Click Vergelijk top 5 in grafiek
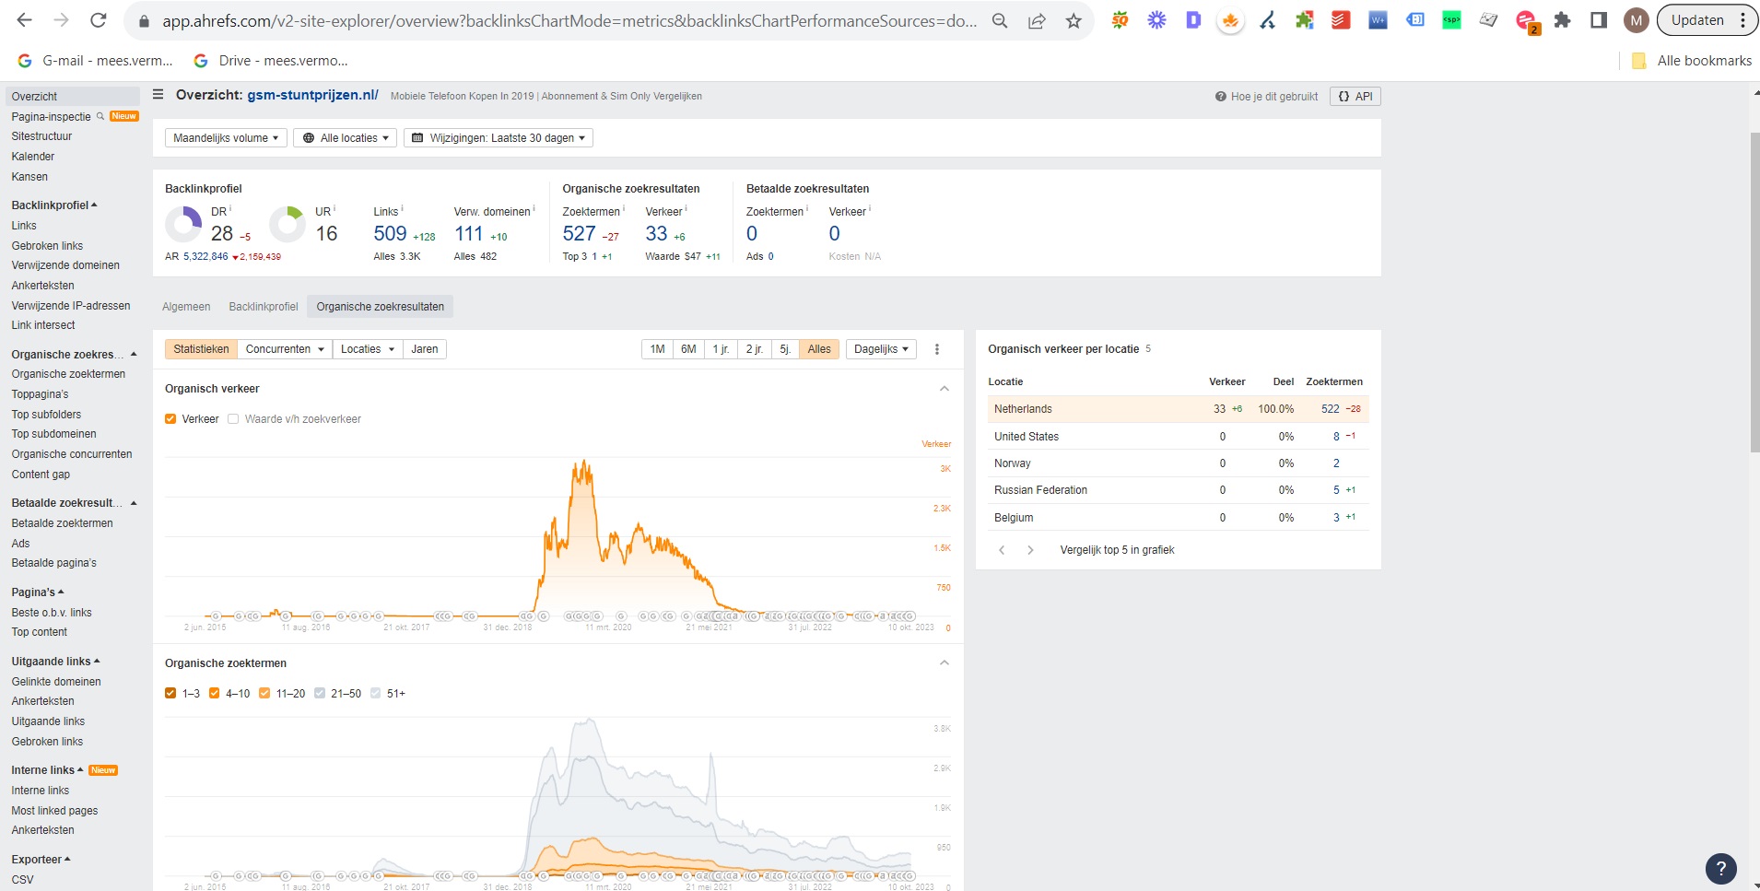 (x=1117, y=550)
